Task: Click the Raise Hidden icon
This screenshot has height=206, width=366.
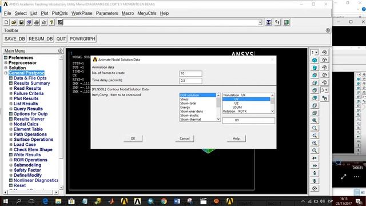Action: click(269, 22)
